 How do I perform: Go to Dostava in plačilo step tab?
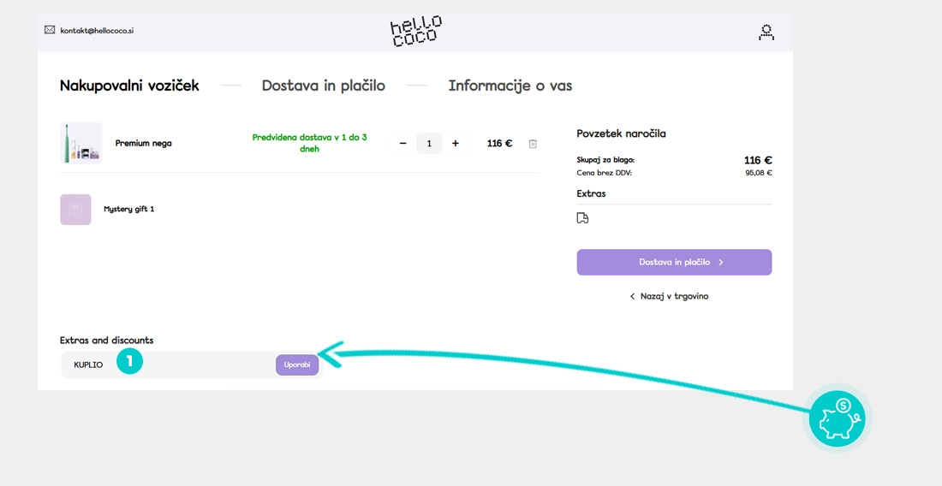click(x=323, y=86)
